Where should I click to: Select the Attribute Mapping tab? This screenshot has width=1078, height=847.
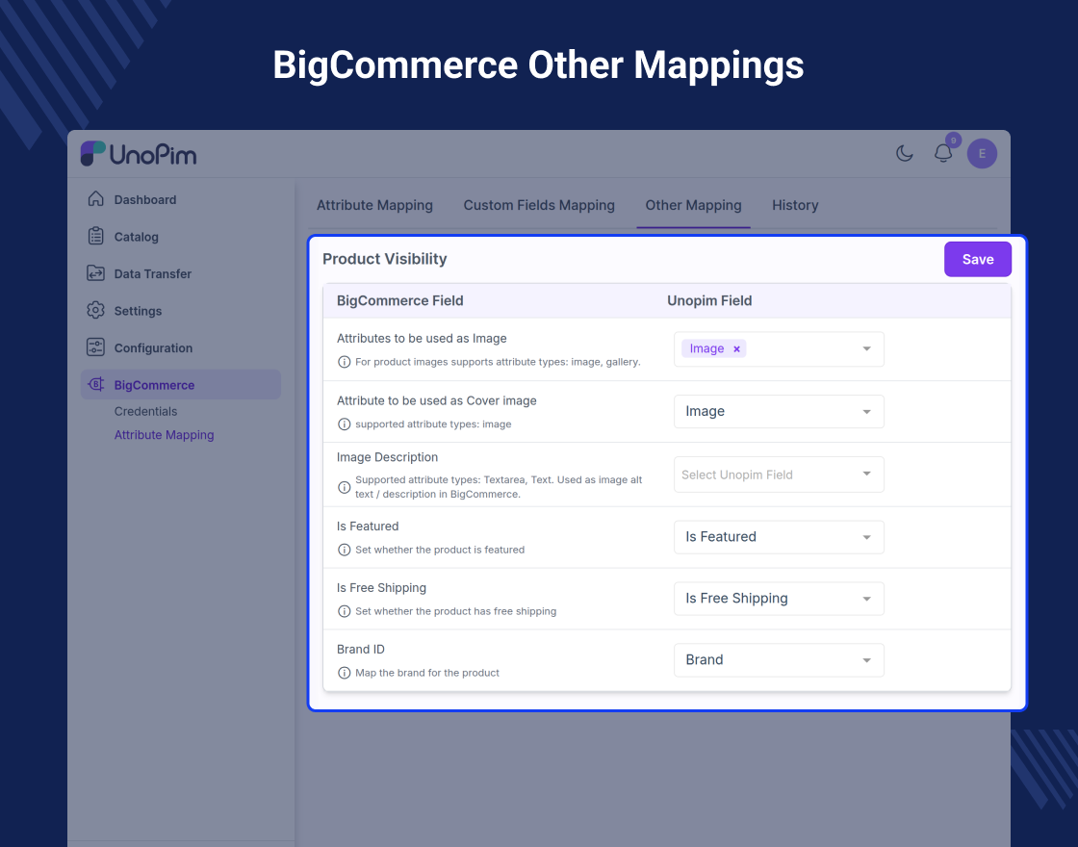374,205
